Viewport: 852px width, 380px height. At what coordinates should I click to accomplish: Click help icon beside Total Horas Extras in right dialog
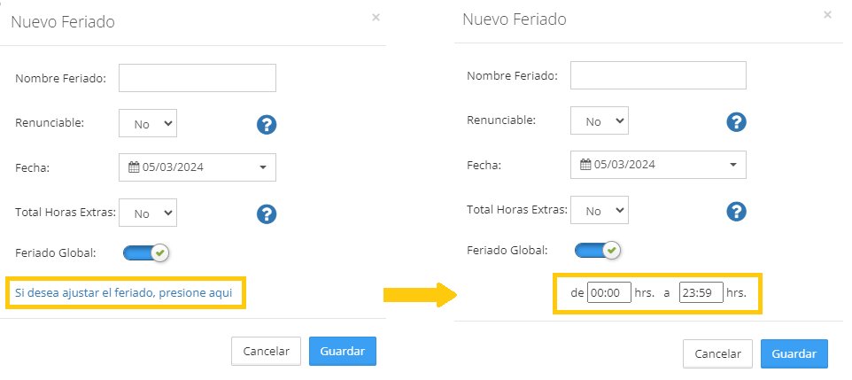click(x=736, y=211)
